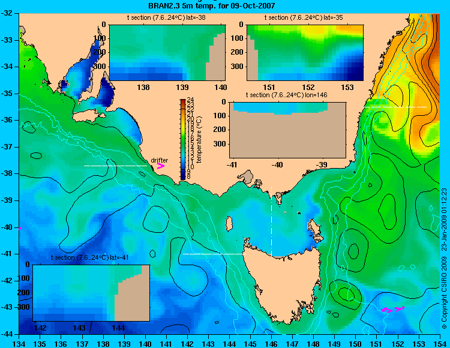450x348 pixels.
Task: Click the "-35" latitude axis label
Action: coord(8,94)
